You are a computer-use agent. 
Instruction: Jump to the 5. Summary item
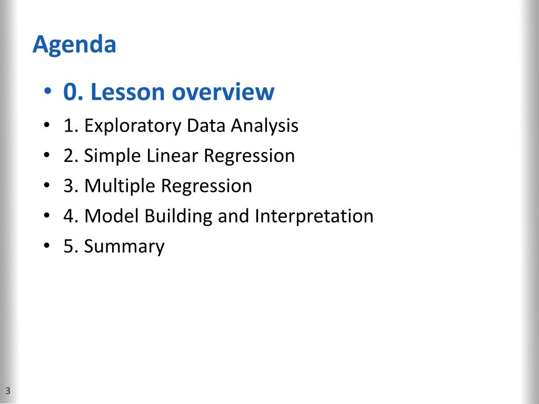[114, 247]
